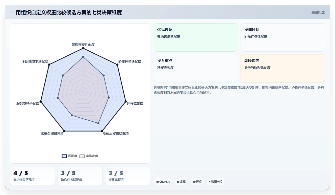Click inner 实施难度 point on 协作任务适配度 axis
335x195 pixels.
(x=104, y=75)
